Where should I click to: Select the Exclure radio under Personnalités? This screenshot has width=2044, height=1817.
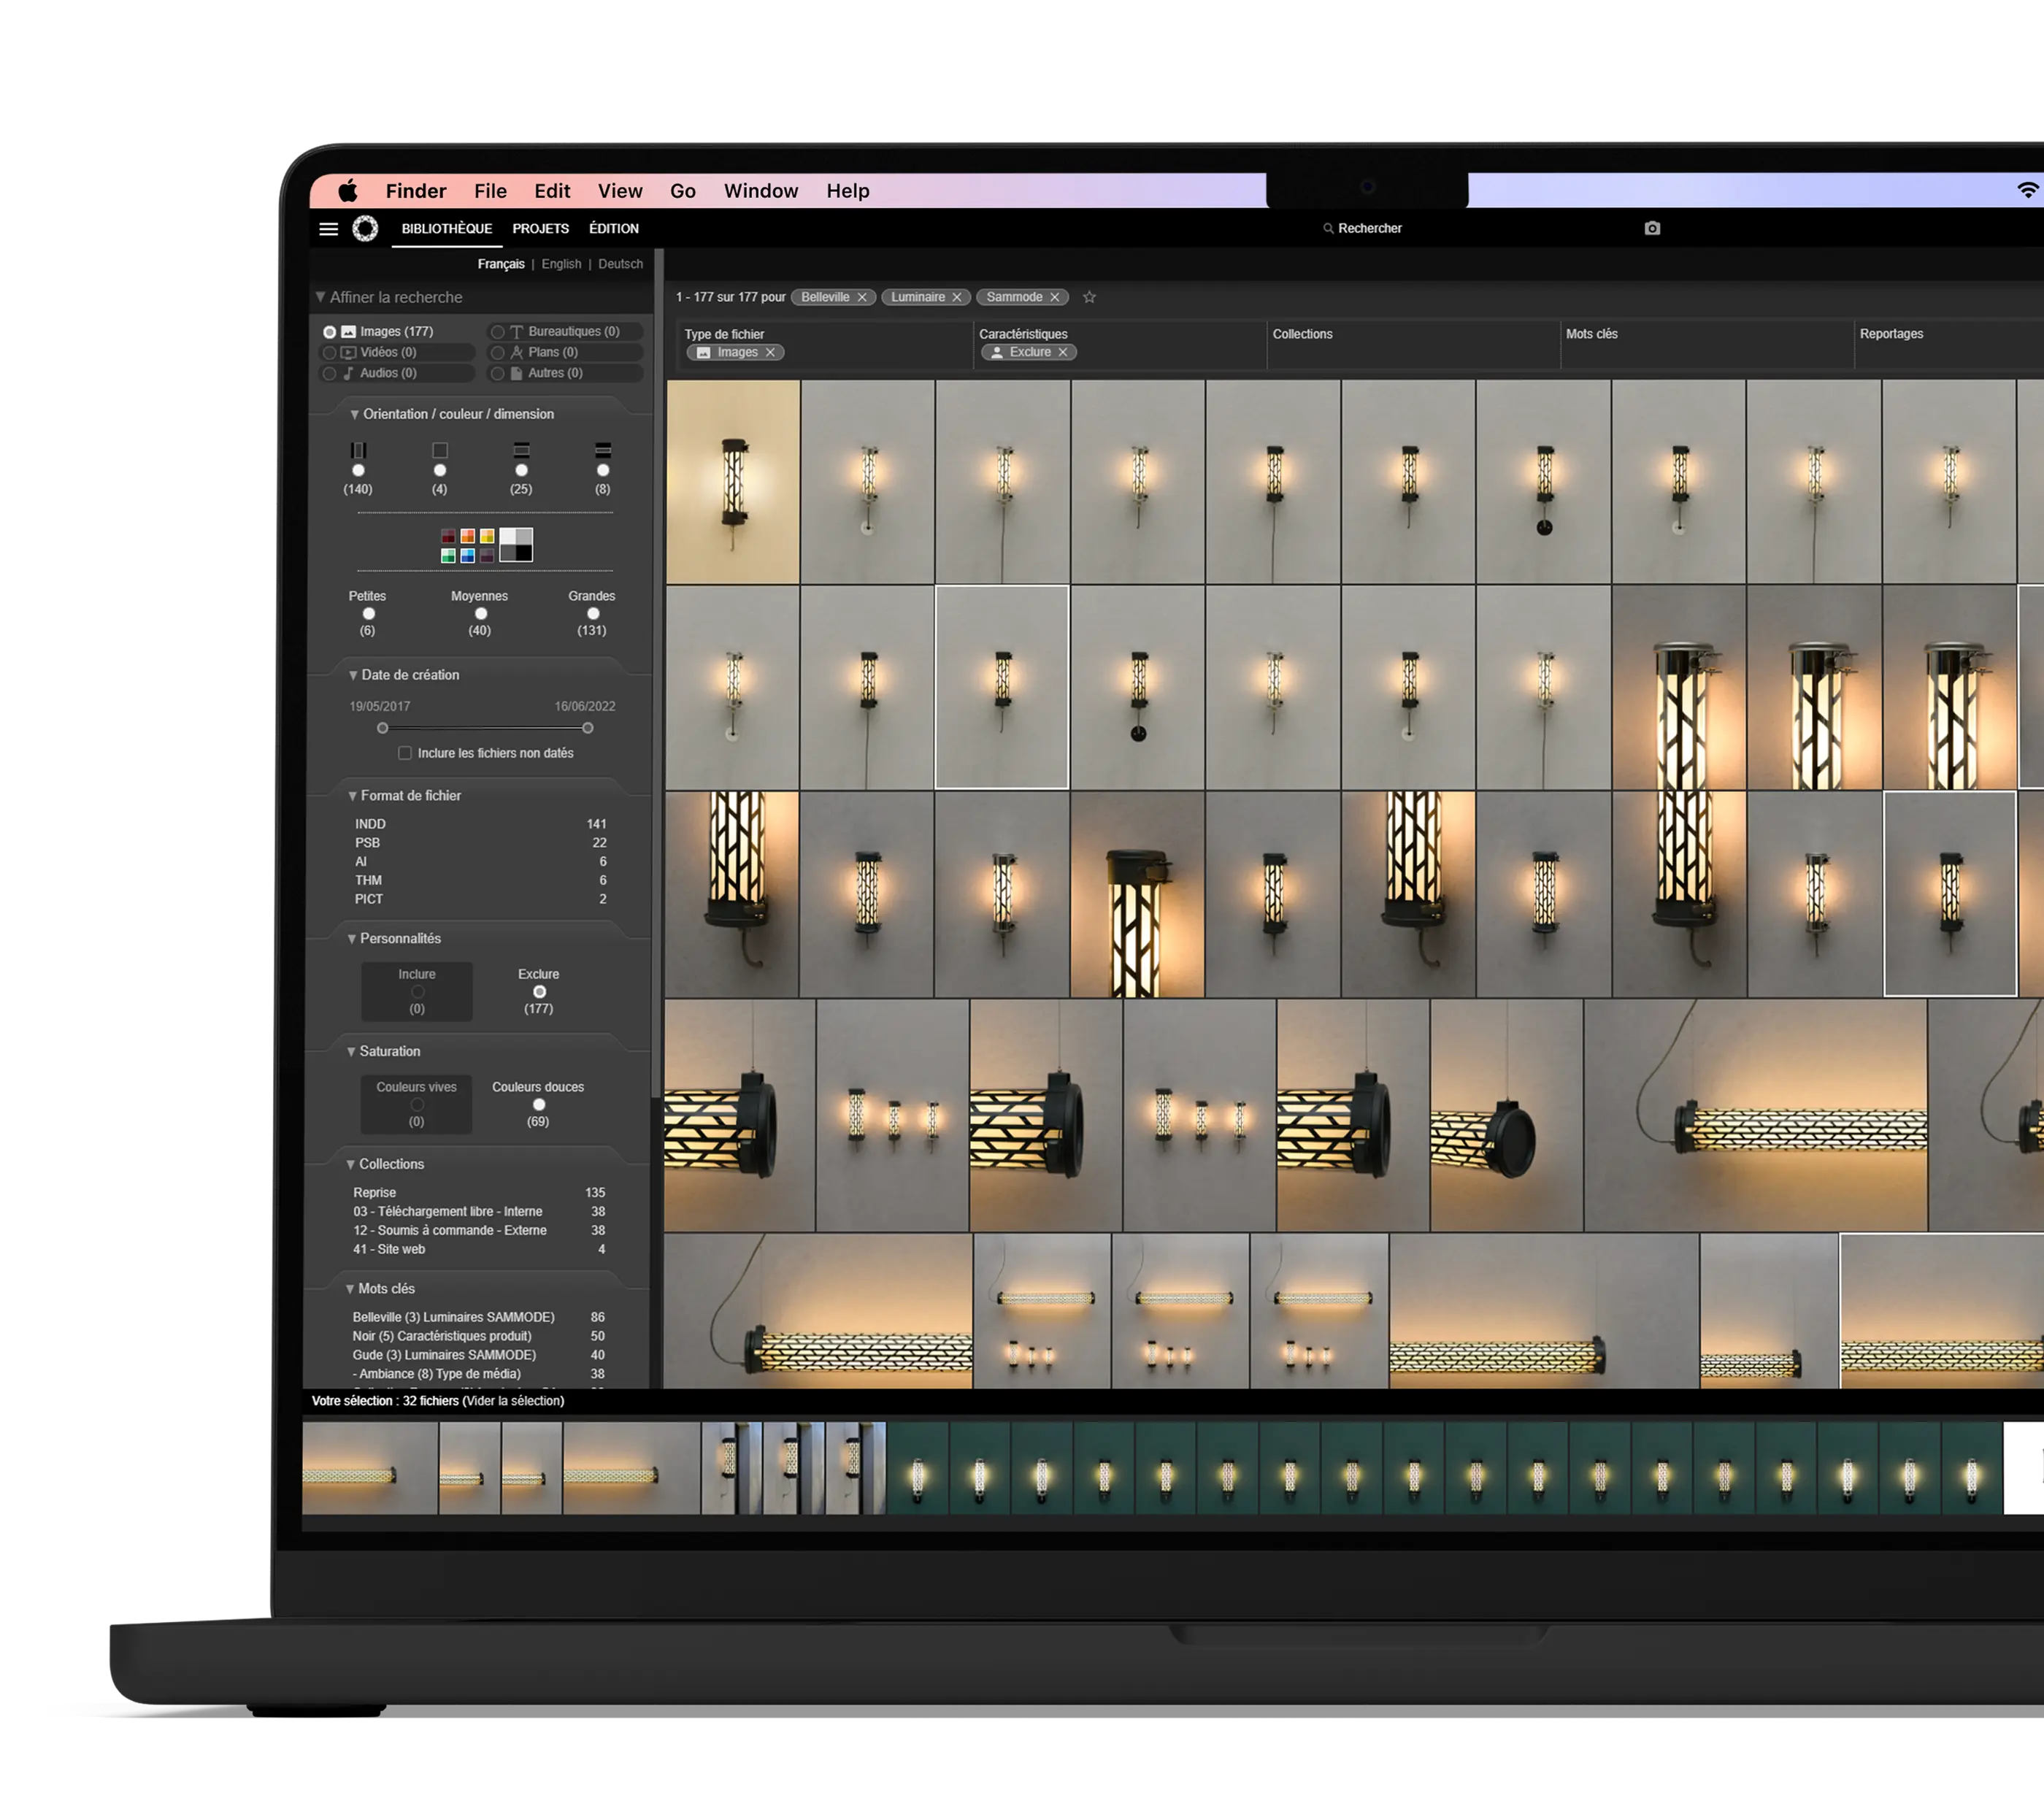coord(540,991)
